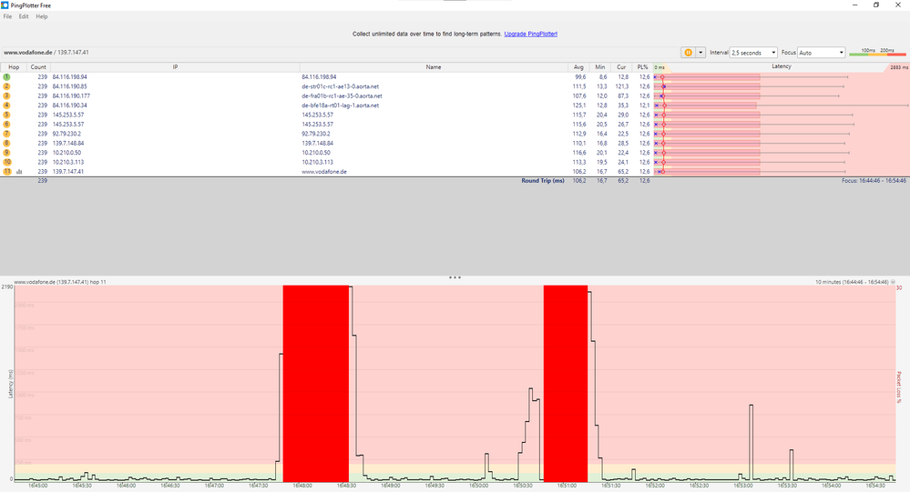
Task: Click the 2883 ms latency scale maximum label
Action: pos(899,67)
